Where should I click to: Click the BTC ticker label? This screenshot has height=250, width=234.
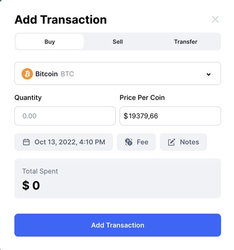(67, 74)
